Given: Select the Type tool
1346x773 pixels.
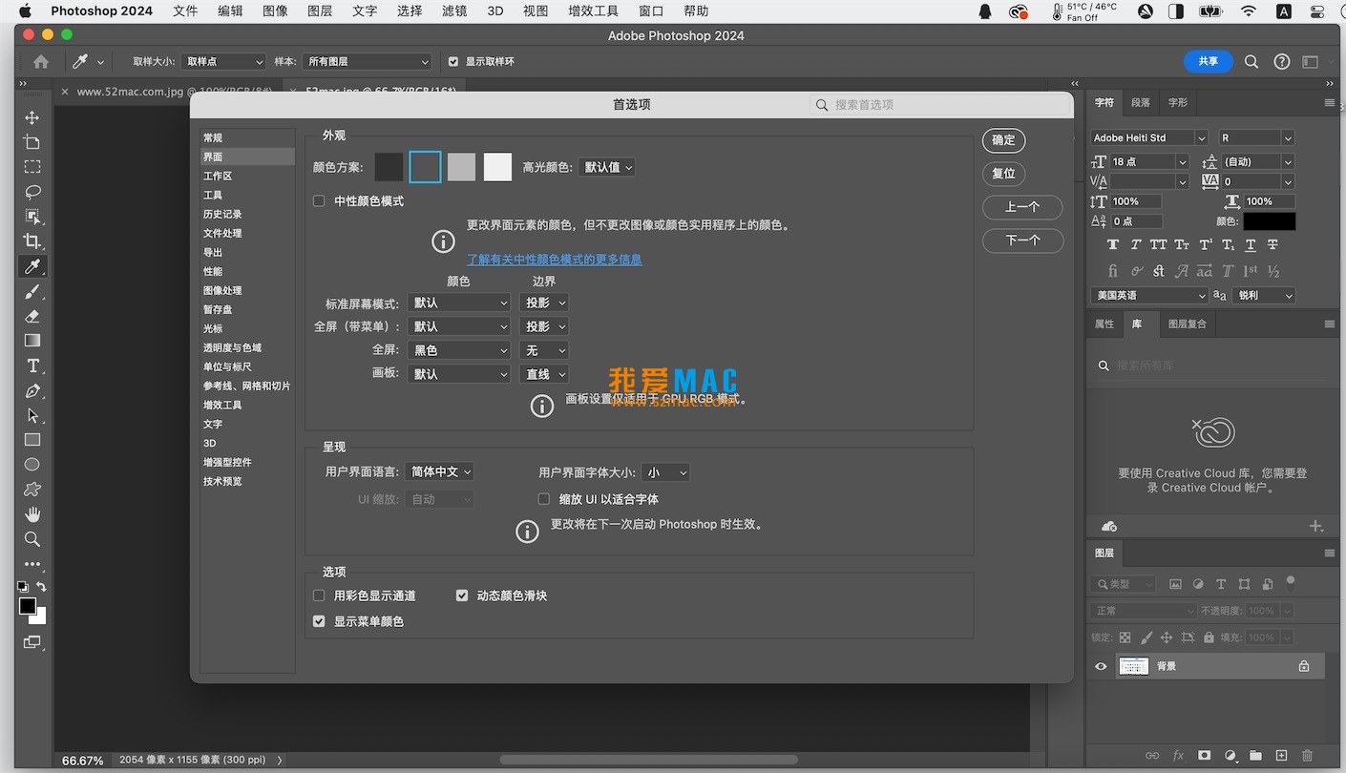Looking at the screenshot, I should coord(32,366).
